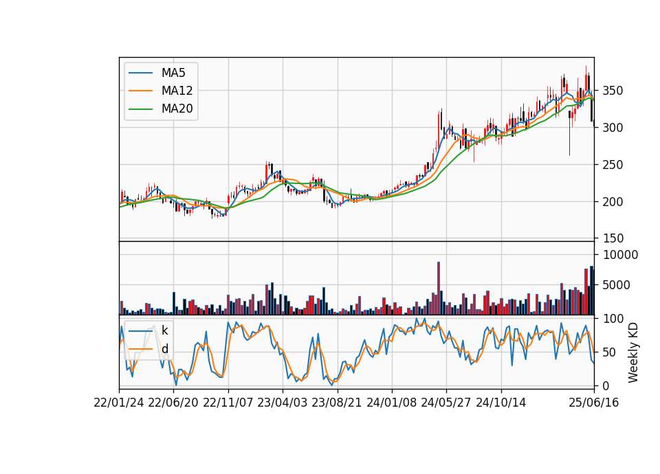This screenshot has width=660, height=474.
Task: Click the green MA20 legend line sample
Action: click(140, 109)
